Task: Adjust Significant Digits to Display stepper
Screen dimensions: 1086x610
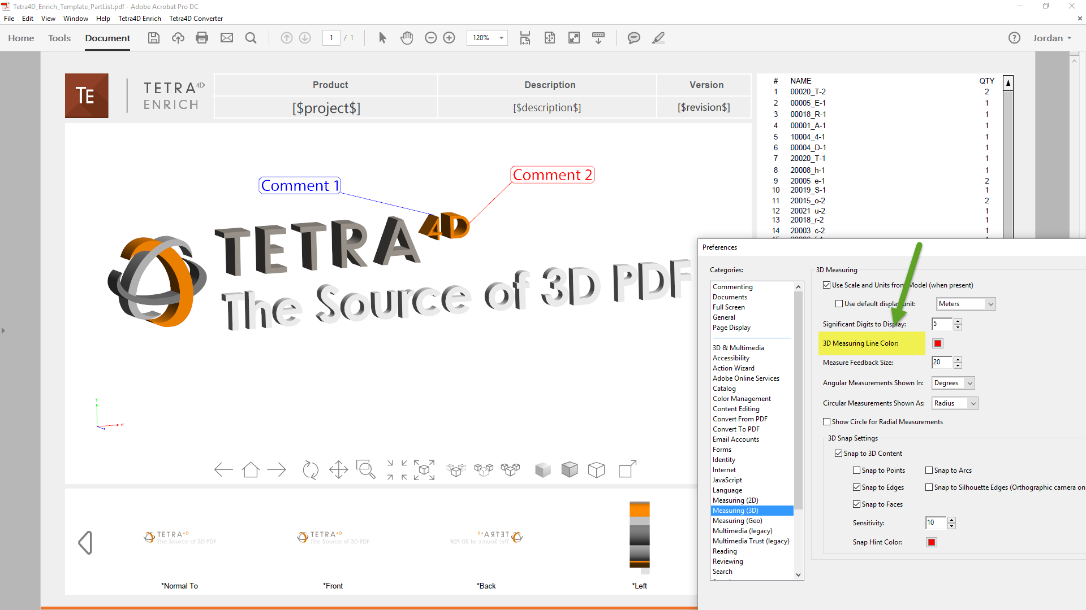Action: pyautogui.click(x=959, y=323)
